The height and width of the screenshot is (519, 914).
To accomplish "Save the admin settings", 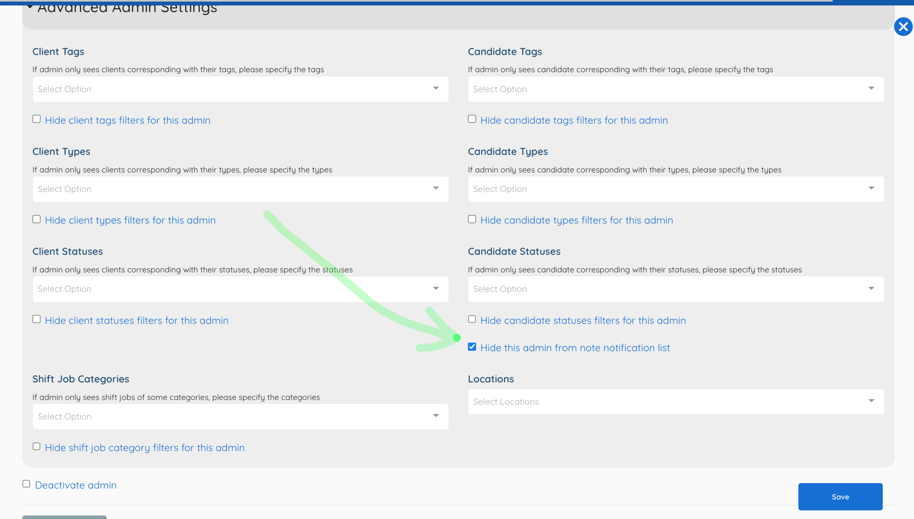I will [x=840, y=497].
